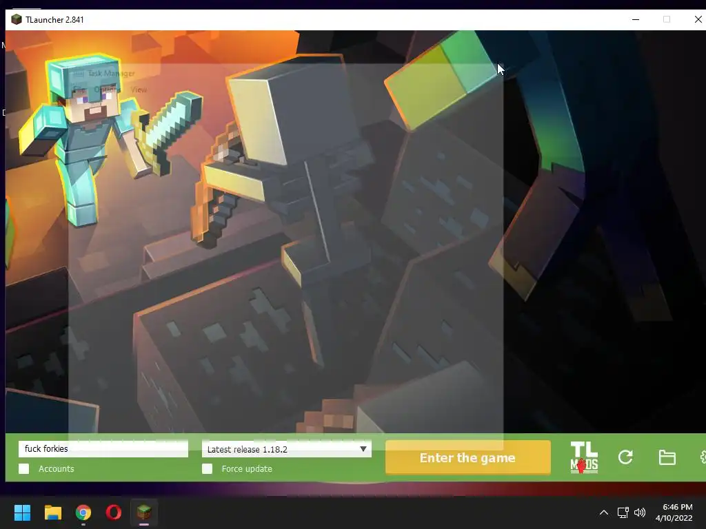
Task: Open the Latest release 1.18.2 version dropdown
Action: 287,449
